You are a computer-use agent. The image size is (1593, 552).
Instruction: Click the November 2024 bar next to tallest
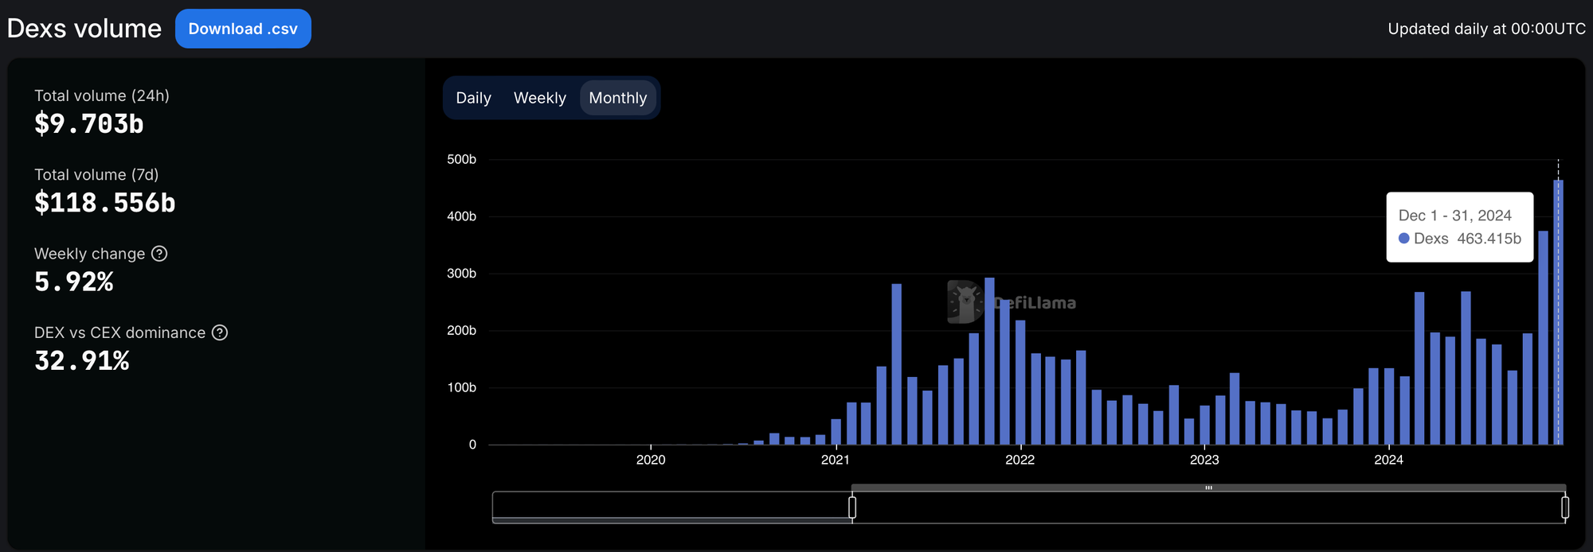click(x=1543, y=337)
